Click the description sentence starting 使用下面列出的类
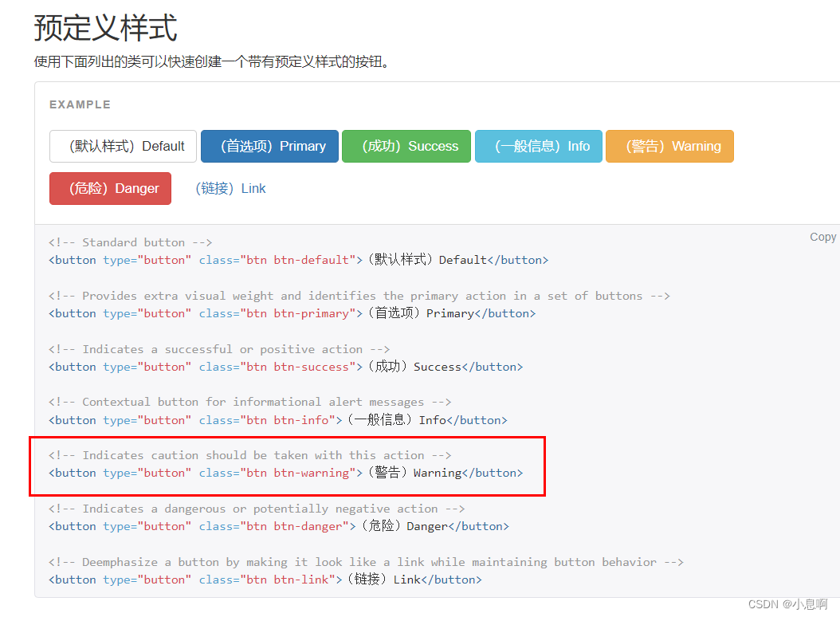 point(212,61)
